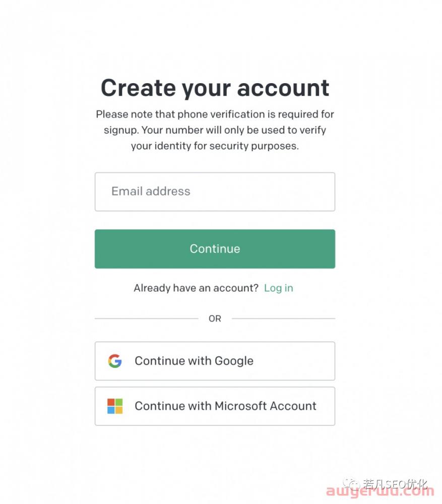Screen dimensions: 442x504
Task: Click the blue square of Microsoft logo
Action: 111,410
